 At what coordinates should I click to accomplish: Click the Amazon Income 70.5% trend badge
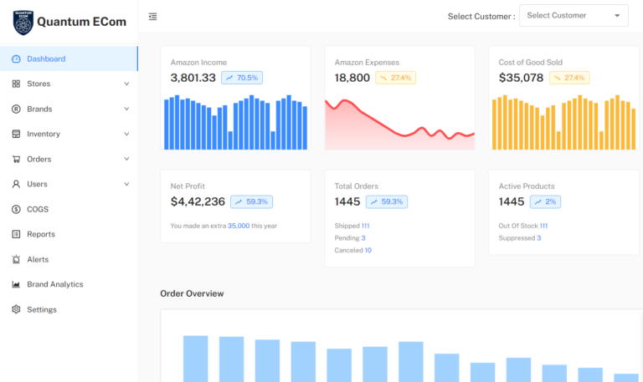pos(243,78)
